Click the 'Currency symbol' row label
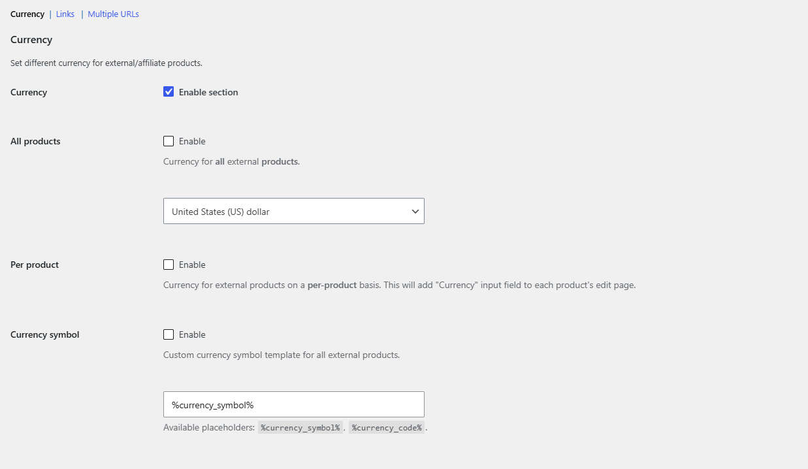The image size is (808, 469). tap(45, 334)
